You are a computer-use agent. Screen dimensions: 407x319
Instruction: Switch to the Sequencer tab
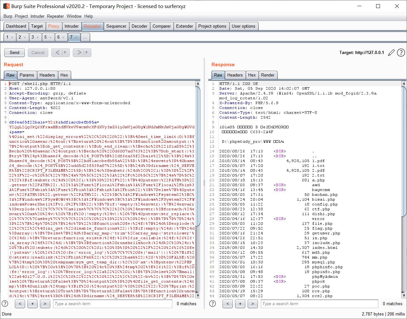[116, 26]
